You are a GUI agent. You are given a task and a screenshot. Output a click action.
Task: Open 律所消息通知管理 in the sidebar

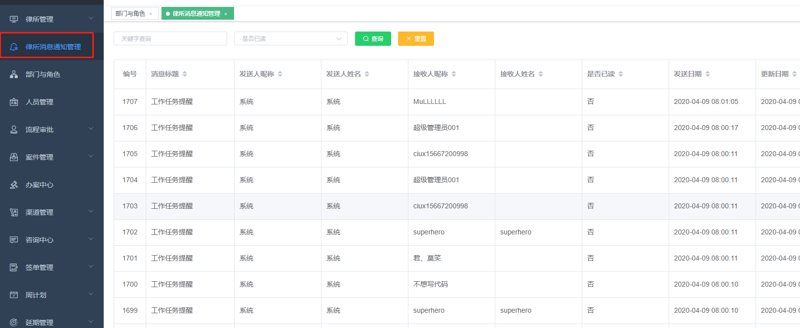tap(52, 47)
